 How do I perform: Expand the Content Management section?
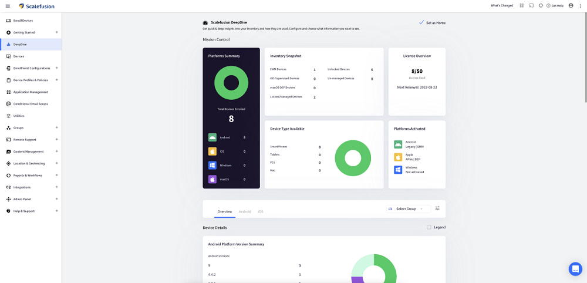(x=57, y=151)
